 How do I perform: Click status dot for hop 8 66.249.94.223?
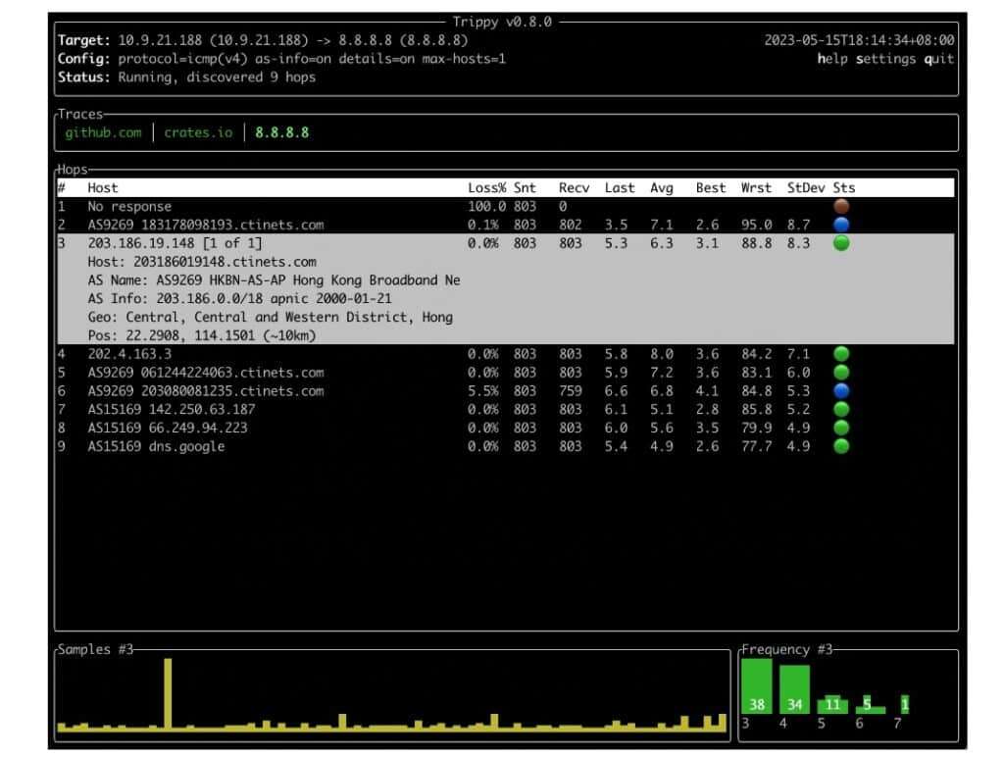pos(840,429)
